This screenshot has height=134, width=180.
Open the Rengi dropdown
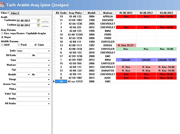(x=49, y=80)
